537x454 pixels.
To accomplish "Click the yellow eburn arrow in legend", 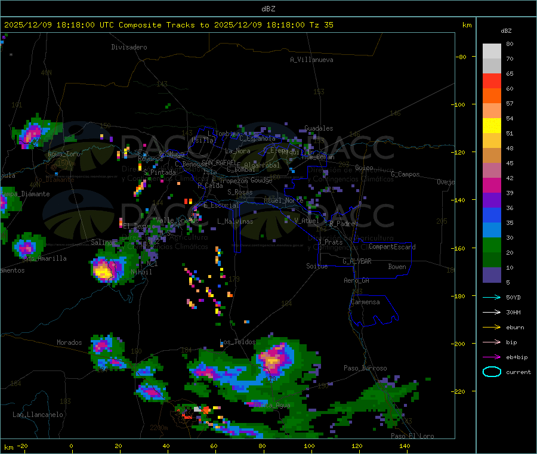I will tap(492, 328).
